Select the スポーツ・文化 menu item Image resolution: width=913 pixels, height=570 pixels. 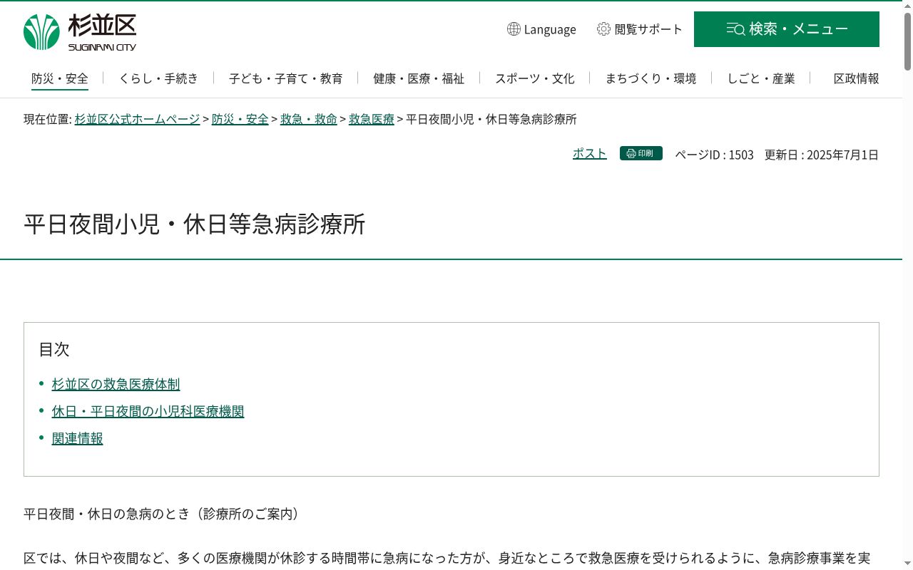click(x=535, y=78)
